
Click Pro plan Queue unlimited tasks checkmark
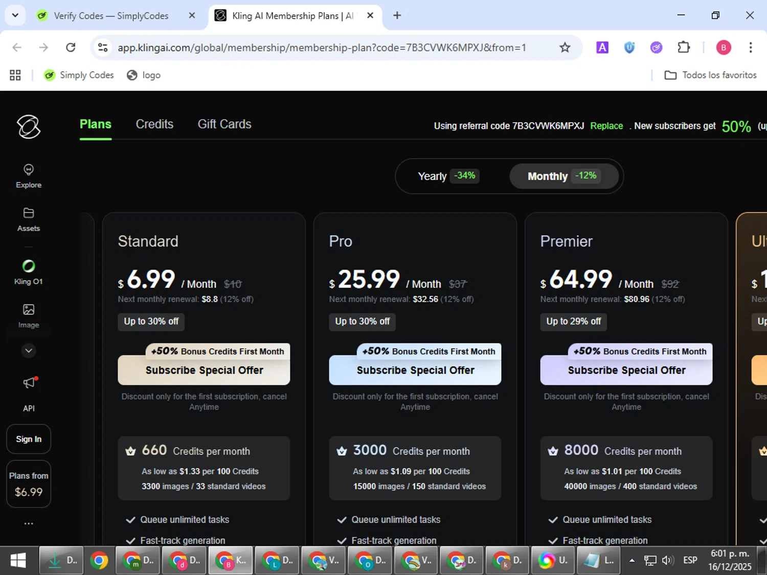[342, 520]
